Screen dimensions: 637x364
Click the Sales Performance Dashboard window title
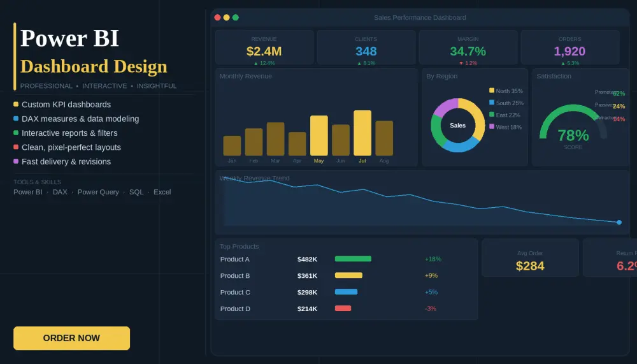[420, 17]
